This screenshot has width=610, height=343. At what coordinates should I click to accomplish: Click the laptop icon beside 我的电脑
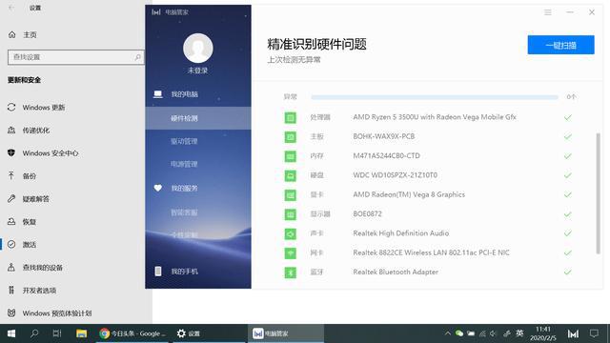158,94
